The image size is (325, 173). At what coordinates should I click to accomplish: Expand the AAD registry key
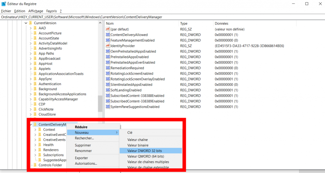31,28
